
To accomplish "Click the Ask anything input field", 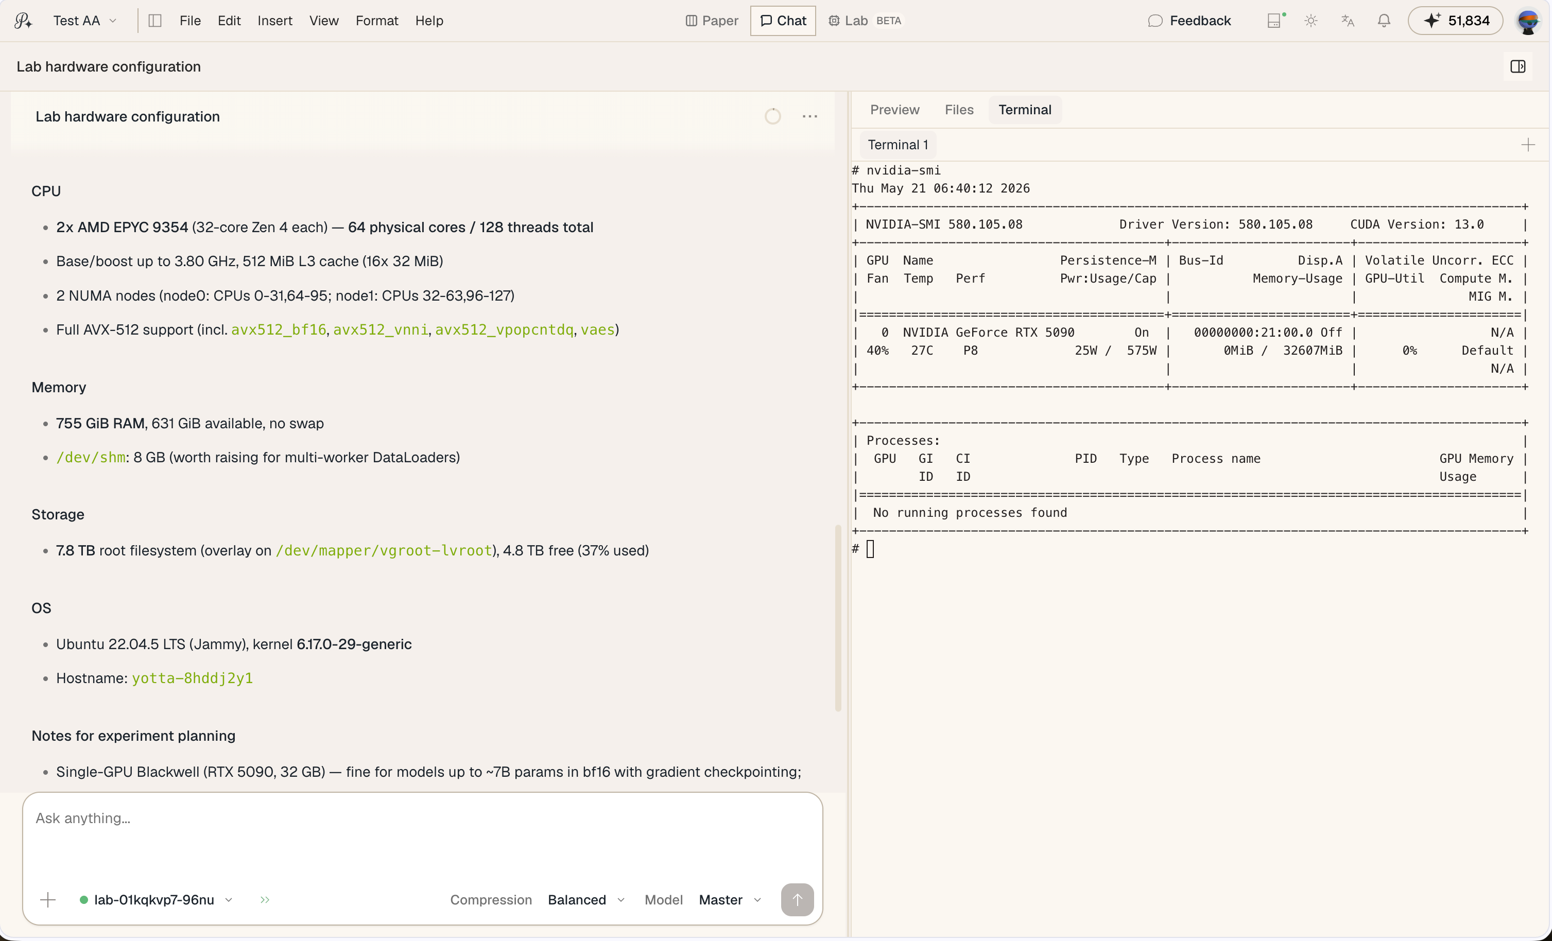I will (x=422, y=819).
